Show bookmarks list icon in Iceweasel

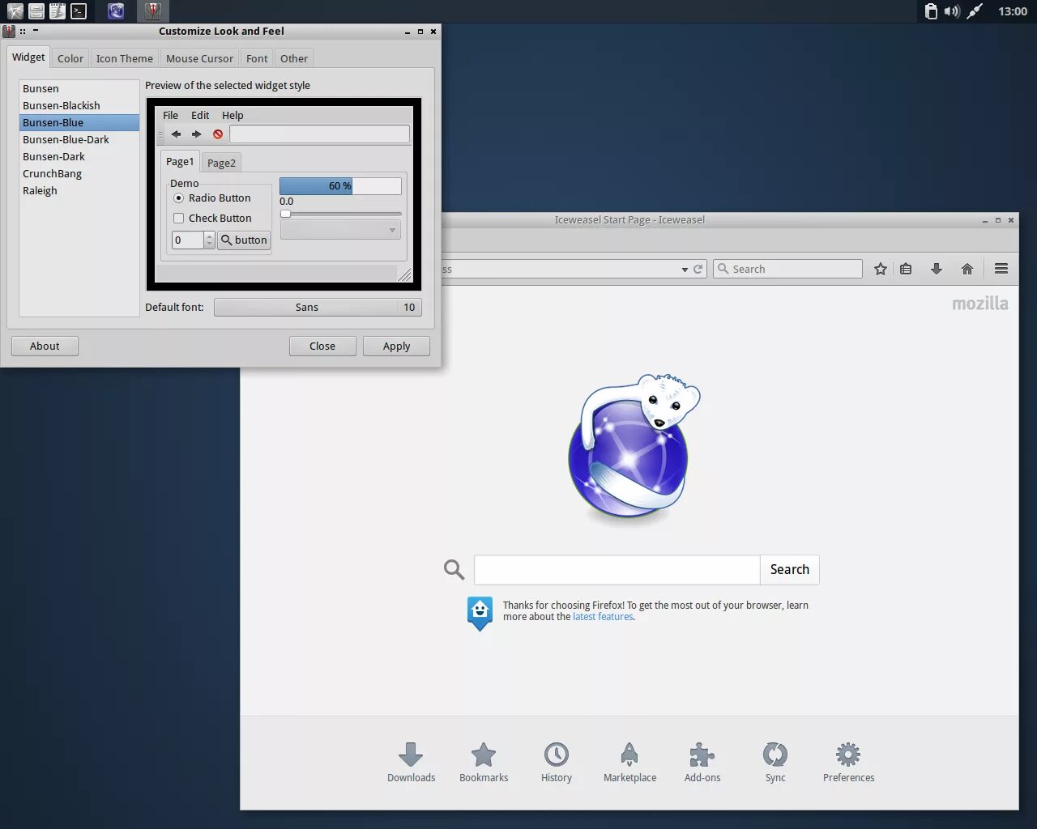906,269
